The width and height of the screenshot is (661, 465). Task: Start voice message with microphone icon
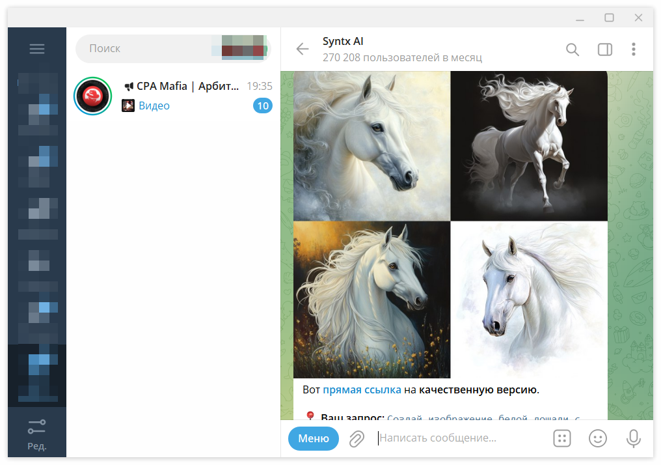coord(633,438)
